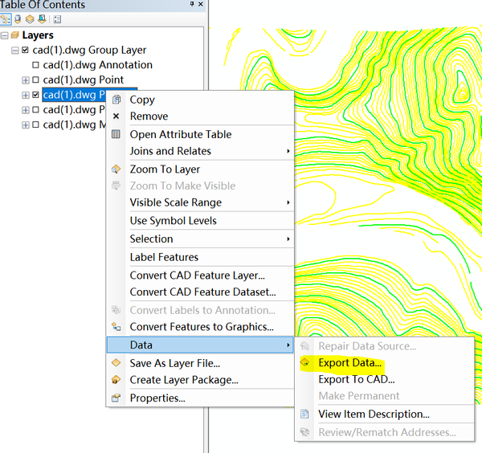Choose Export Data from the submenu
The width and height of the screenshot is (482, 453).
[349, 363]
